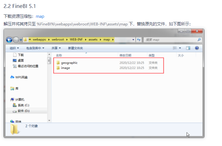Open WPS网盘 in navigation pane
The height and width of the screenshot is (146, 222).
21,77
